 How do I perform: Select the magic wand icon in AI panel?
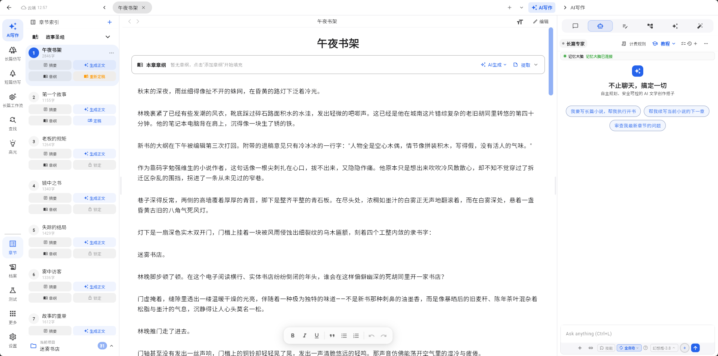pos(700,26)
